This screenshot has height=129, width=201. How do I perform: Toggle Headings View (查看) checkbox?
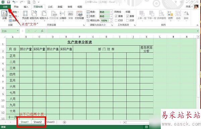pos(127,16)
